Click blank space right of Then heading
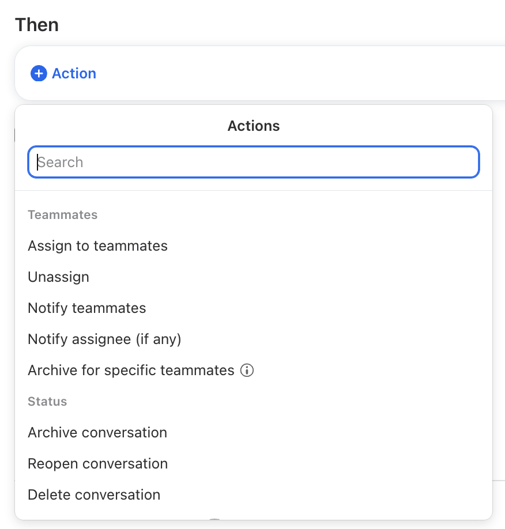This screenshot has width=505, height=529. tap(270, 25)
